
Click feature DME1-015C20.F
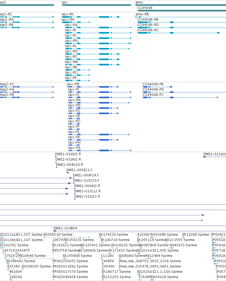click(74, 183)
